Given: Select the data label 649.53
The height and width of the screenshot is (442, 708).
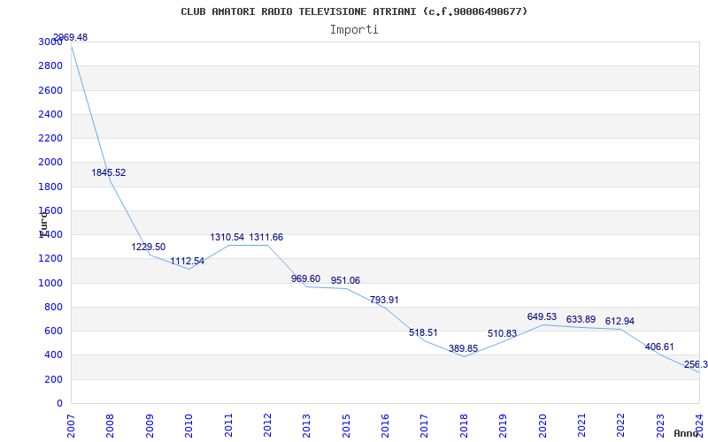Looking at the screenshot, I should (x=542, y=317).
